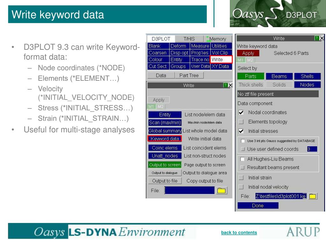The height and width of the screenshot is (245, 326).
Task: Switch to T/HIS tab
Action: [189, 39]
